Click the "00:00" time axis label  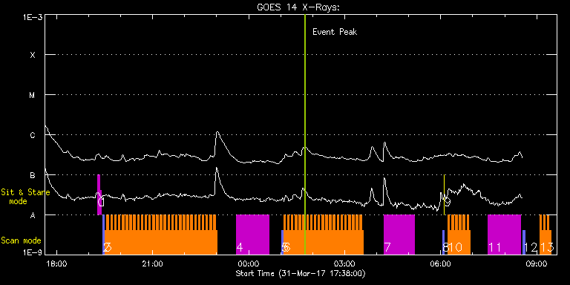249,263
